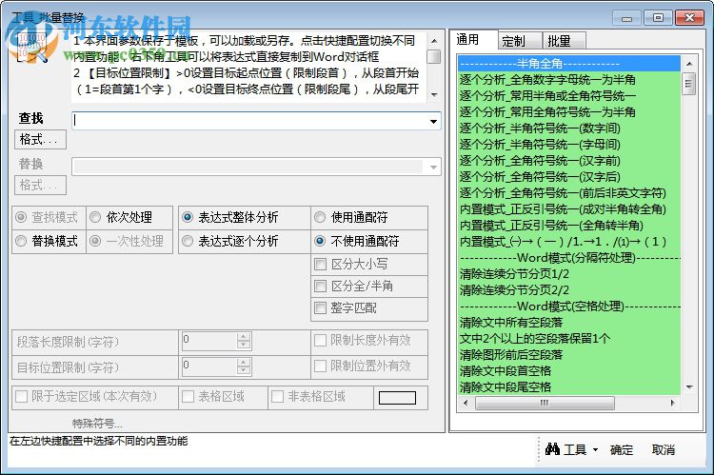
Task: Enable the 使用通配符 option
Action: click(x=320, y=217)
